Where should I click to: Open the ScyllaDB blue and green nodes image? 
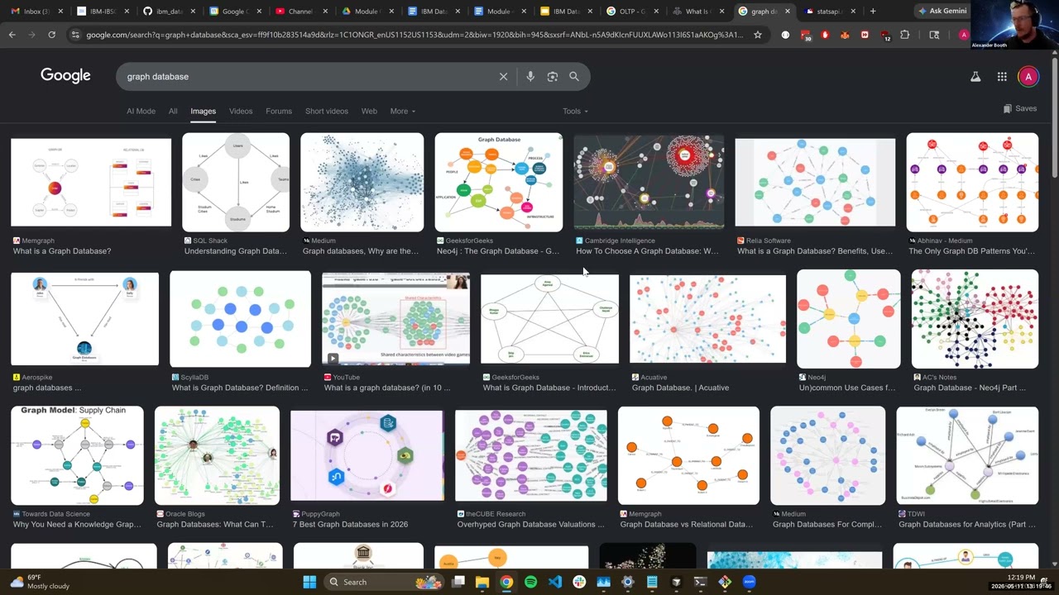click(240, 319)
